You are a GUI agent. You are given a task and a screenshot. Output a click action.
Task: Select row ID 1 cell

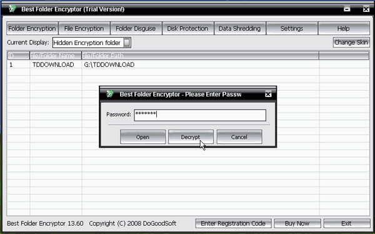(x=18, y=64)
